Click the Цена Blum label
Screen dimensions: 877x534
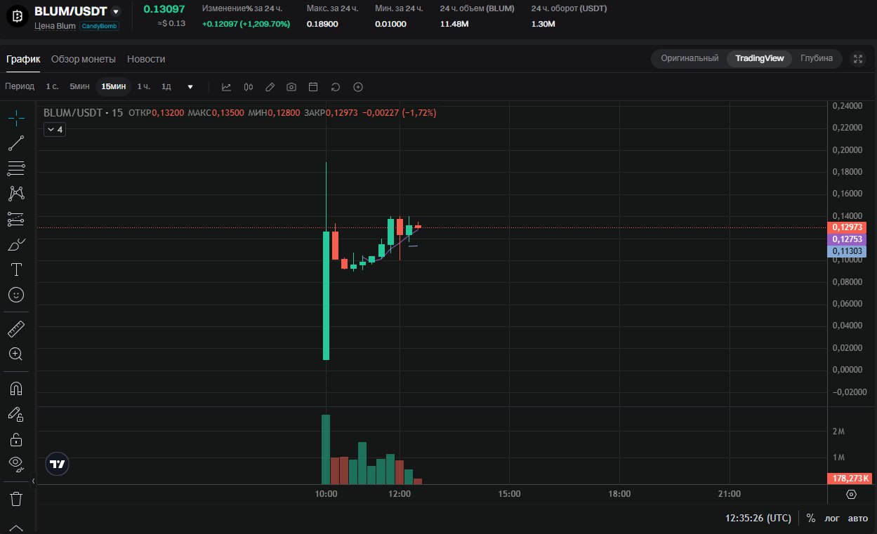pos(55,26)
